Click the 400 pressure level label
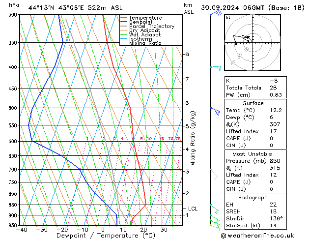This screenshot has height=239, width=309. 14,67
